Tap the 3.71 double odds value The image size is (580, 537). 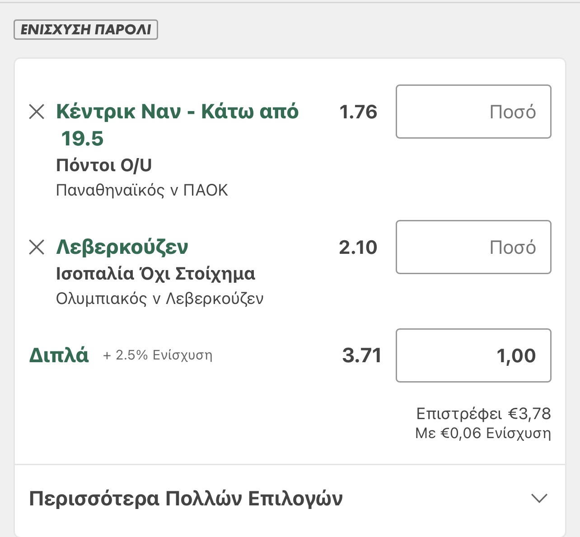(x=361, y=355)
